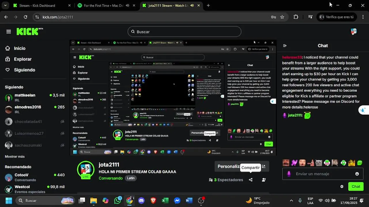Click the Latin tag
This screenshot has width=369, height=207.
pyautogui.click(x=131, y=178)
